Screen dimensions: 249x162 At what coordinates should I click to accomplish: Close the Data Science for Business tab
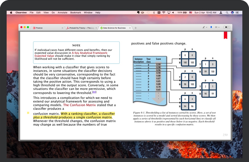click(x=130, y=28)
